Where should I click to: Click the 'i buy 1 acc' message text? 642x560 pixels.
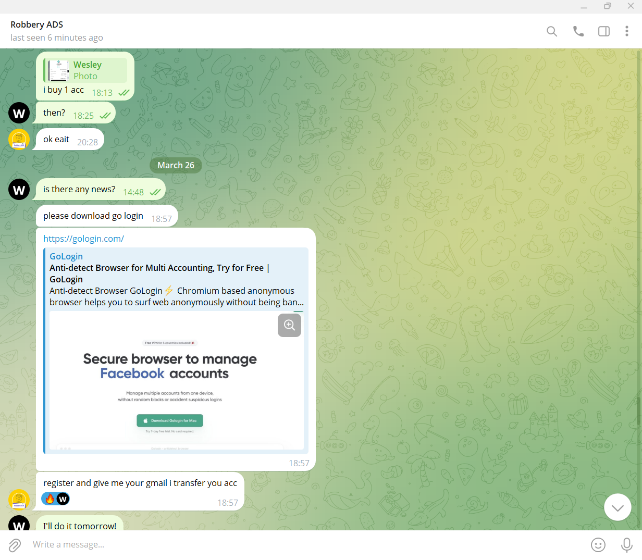(x=64, y=90)
